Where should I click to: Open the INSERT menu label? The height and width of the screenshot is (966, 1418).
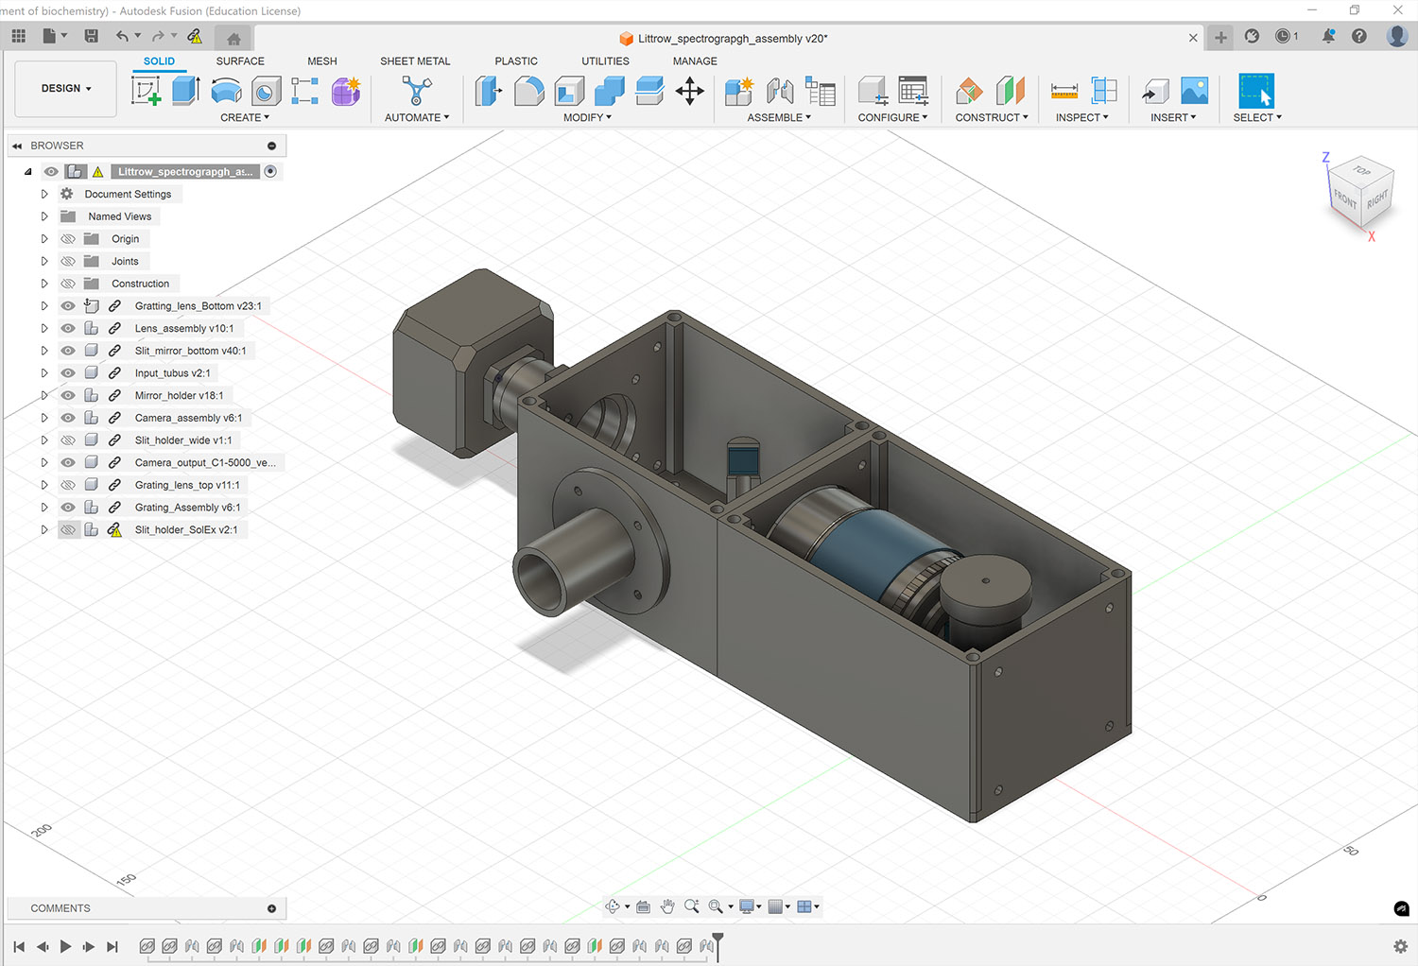click(1173, 117)
